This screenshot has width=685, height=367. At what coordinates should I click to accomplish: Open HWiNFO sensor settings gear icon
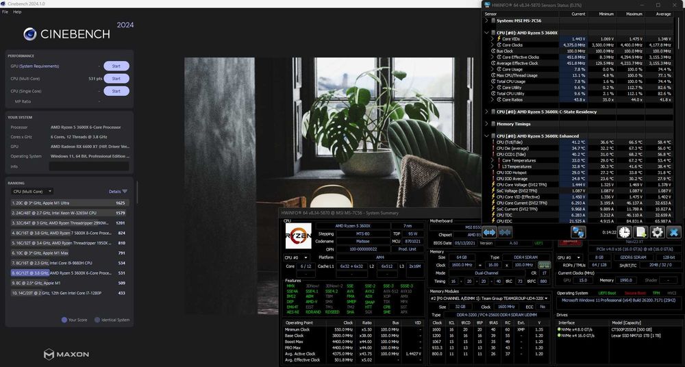[657, 232]
